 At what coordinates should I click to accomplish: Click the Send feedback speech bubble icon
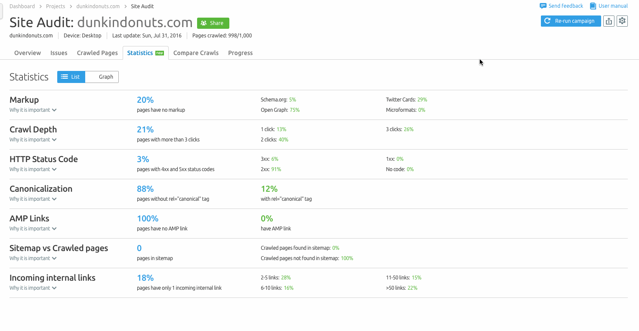[543, 6]
